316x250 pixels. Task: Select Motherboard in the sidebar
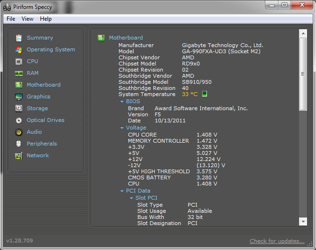coord(44,85)
